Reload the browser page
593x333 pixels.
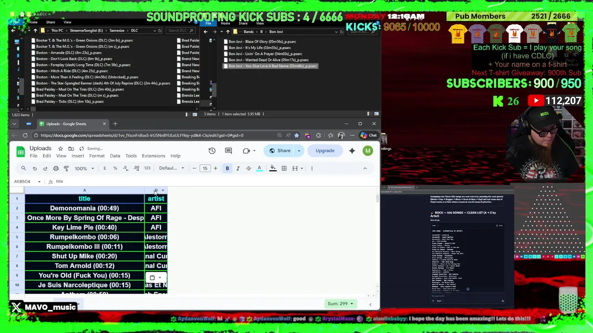[x=25, y=136]
